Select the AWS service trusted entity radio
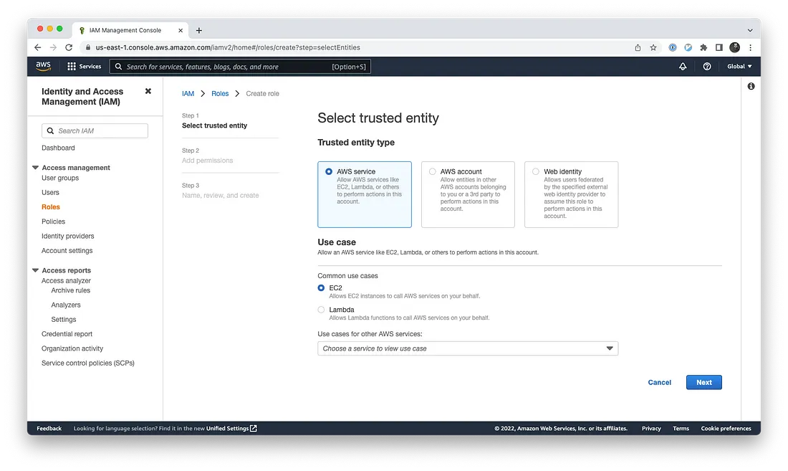This screenshot has height=471, width=788. click(329, 171)
